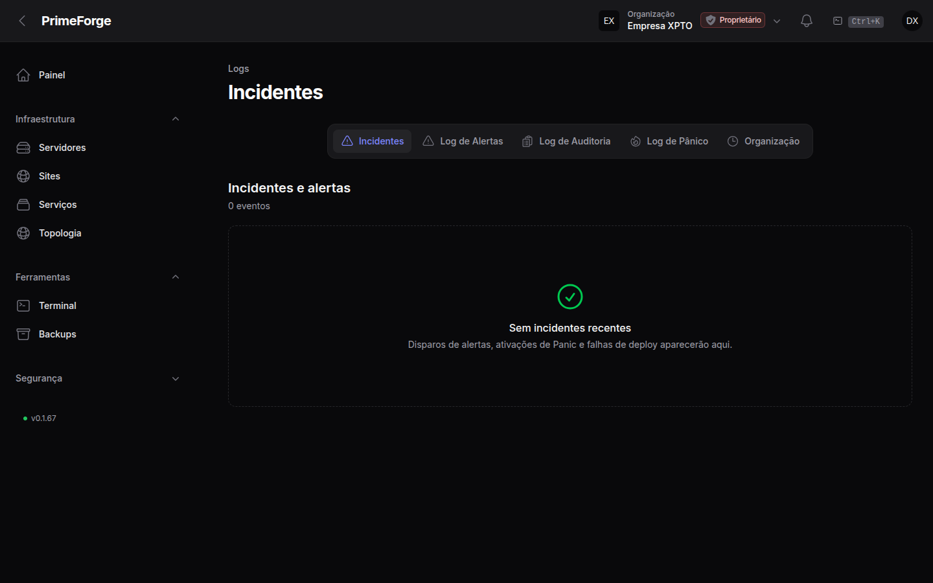Click the Terminal sidebar icon

point(23,306)
